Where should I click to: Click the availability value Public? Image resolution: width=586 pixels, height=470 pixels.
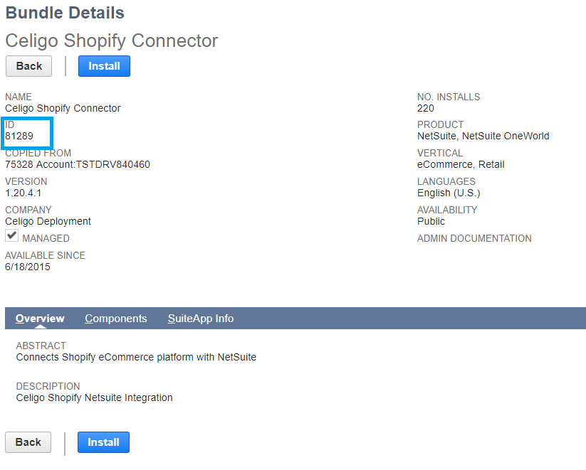click(x=431, y=221)
